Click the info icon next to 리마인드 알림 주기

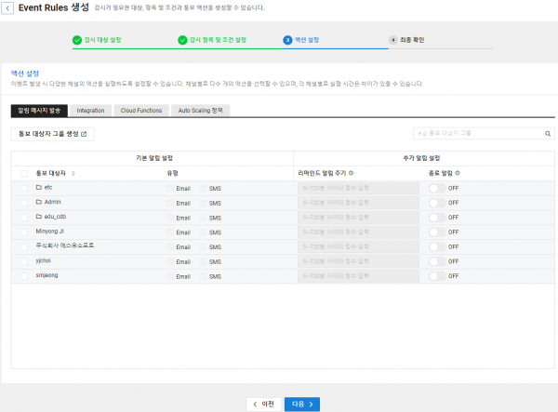(351, 173)
